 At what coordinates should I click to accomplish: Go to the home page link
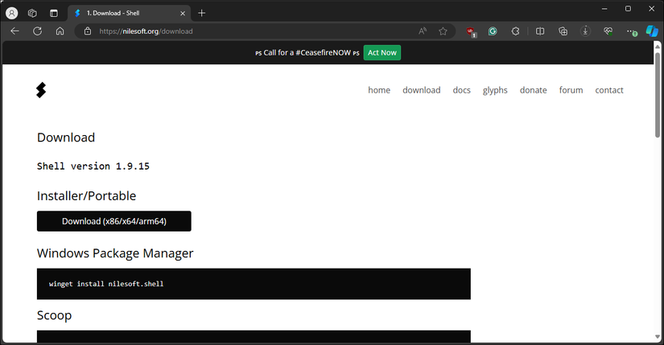tap(379, 90)
